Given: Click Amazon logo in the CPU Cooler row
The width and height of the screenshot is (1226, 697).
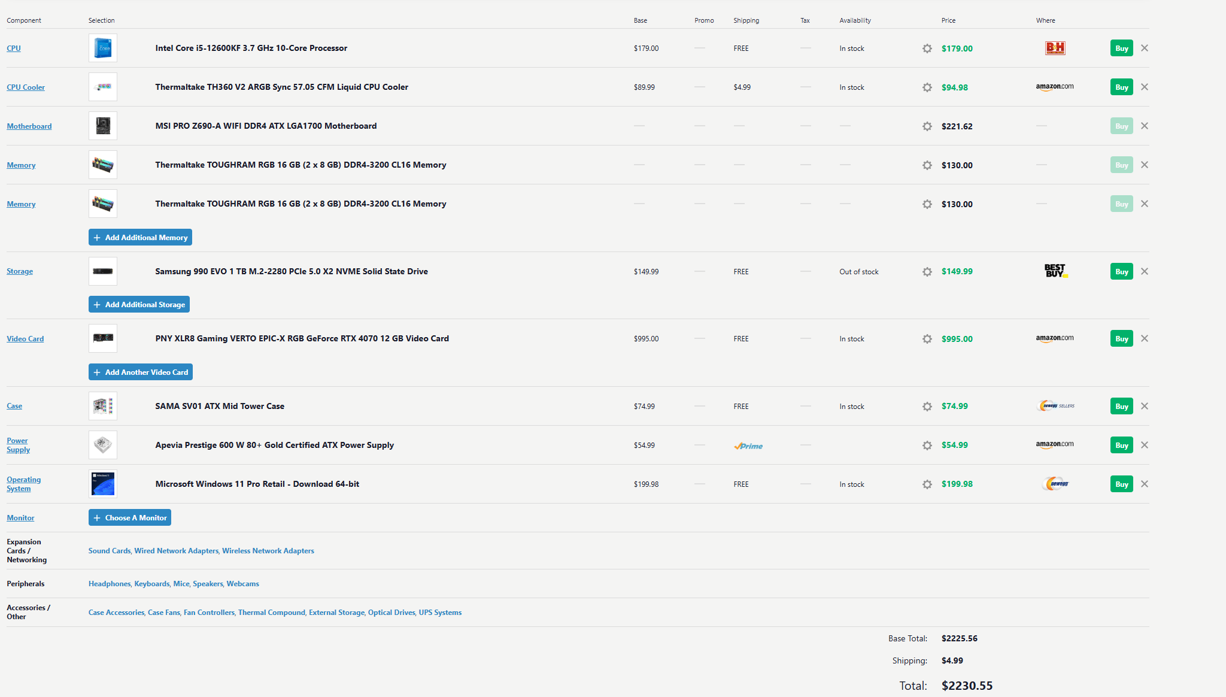Looking at the screenshot, I should pos(1055,87).
